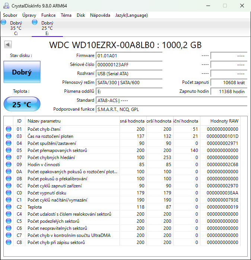Click RAW value 00000000793E

pos(223,200)
